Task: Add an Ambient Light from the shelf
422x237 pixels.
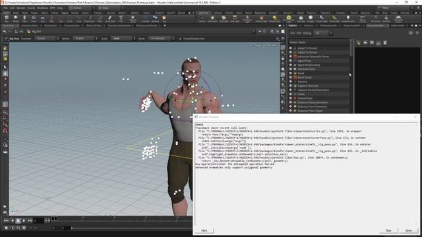Action: tap(347, 18)
